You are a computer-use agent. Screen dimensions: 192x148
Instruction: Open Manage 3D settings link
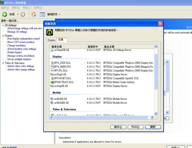tap(17, 32)
